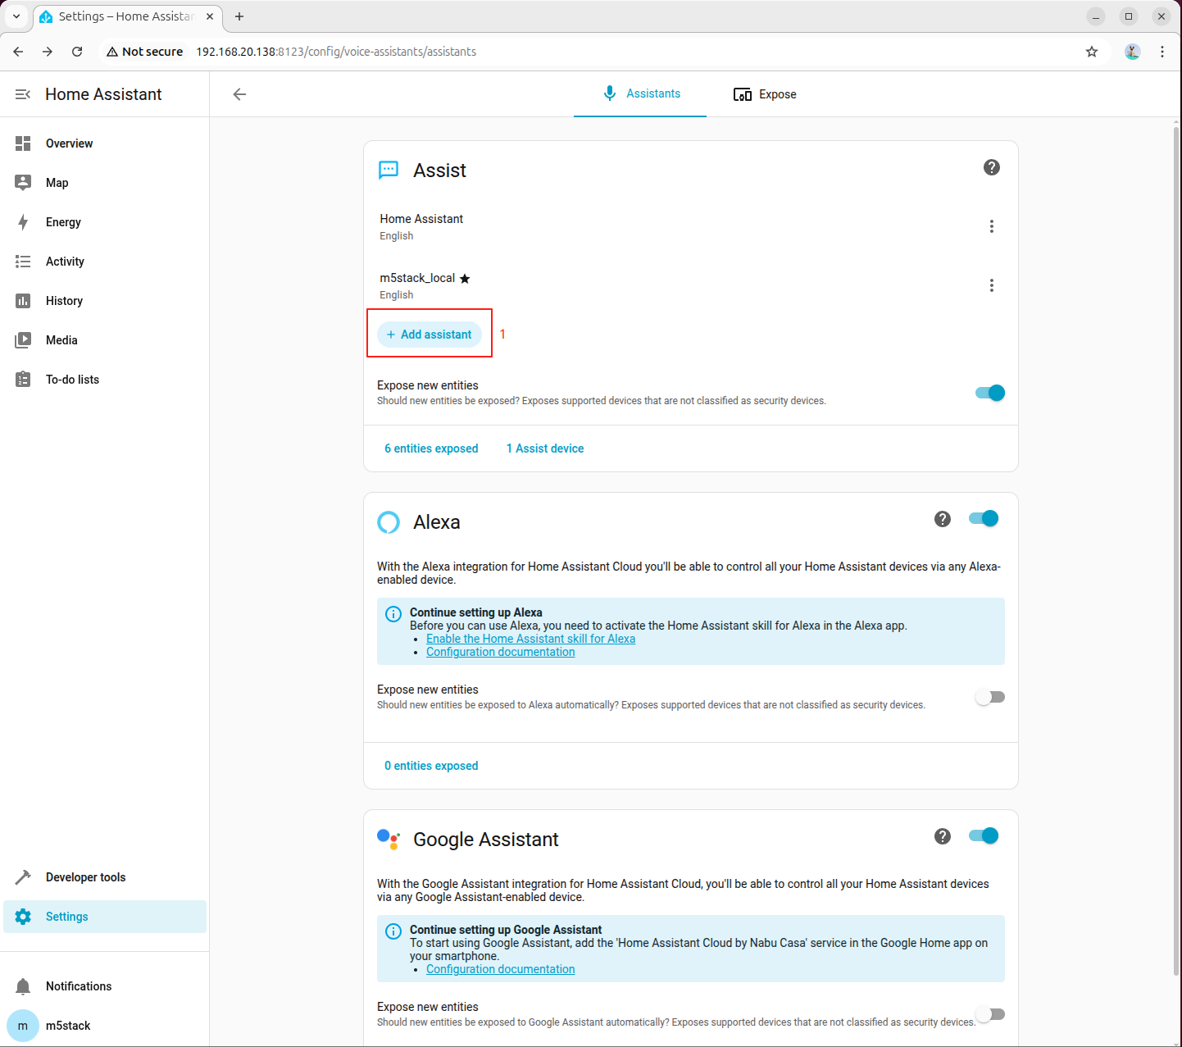Enable Alexa Expose new entities switch
Screen dimensions: 1182x1047
989,697
